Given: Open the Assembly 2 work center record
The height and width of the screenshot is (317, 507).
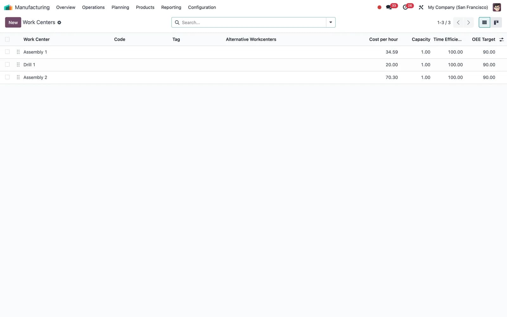Looking at the screenshot, I should [35, 77].
